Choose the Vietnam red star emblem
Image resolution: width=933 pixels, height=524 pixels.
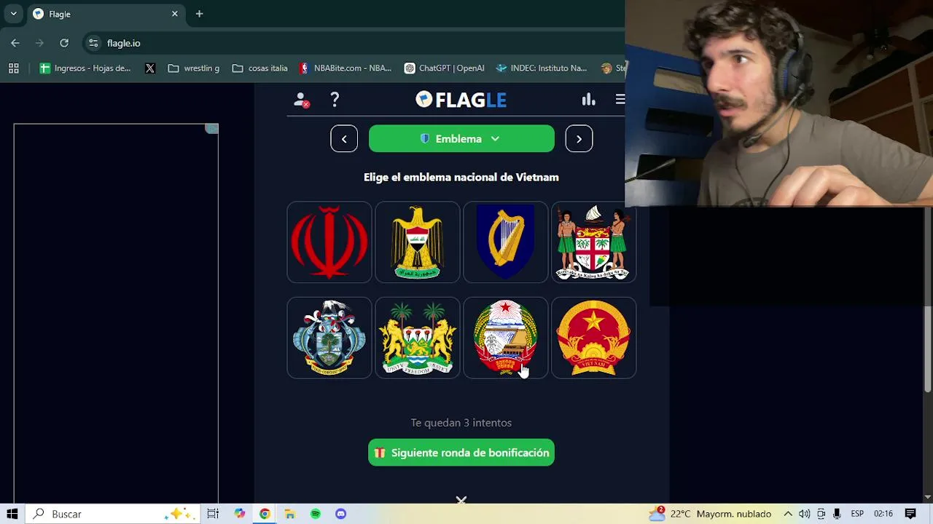pos(593,338)
